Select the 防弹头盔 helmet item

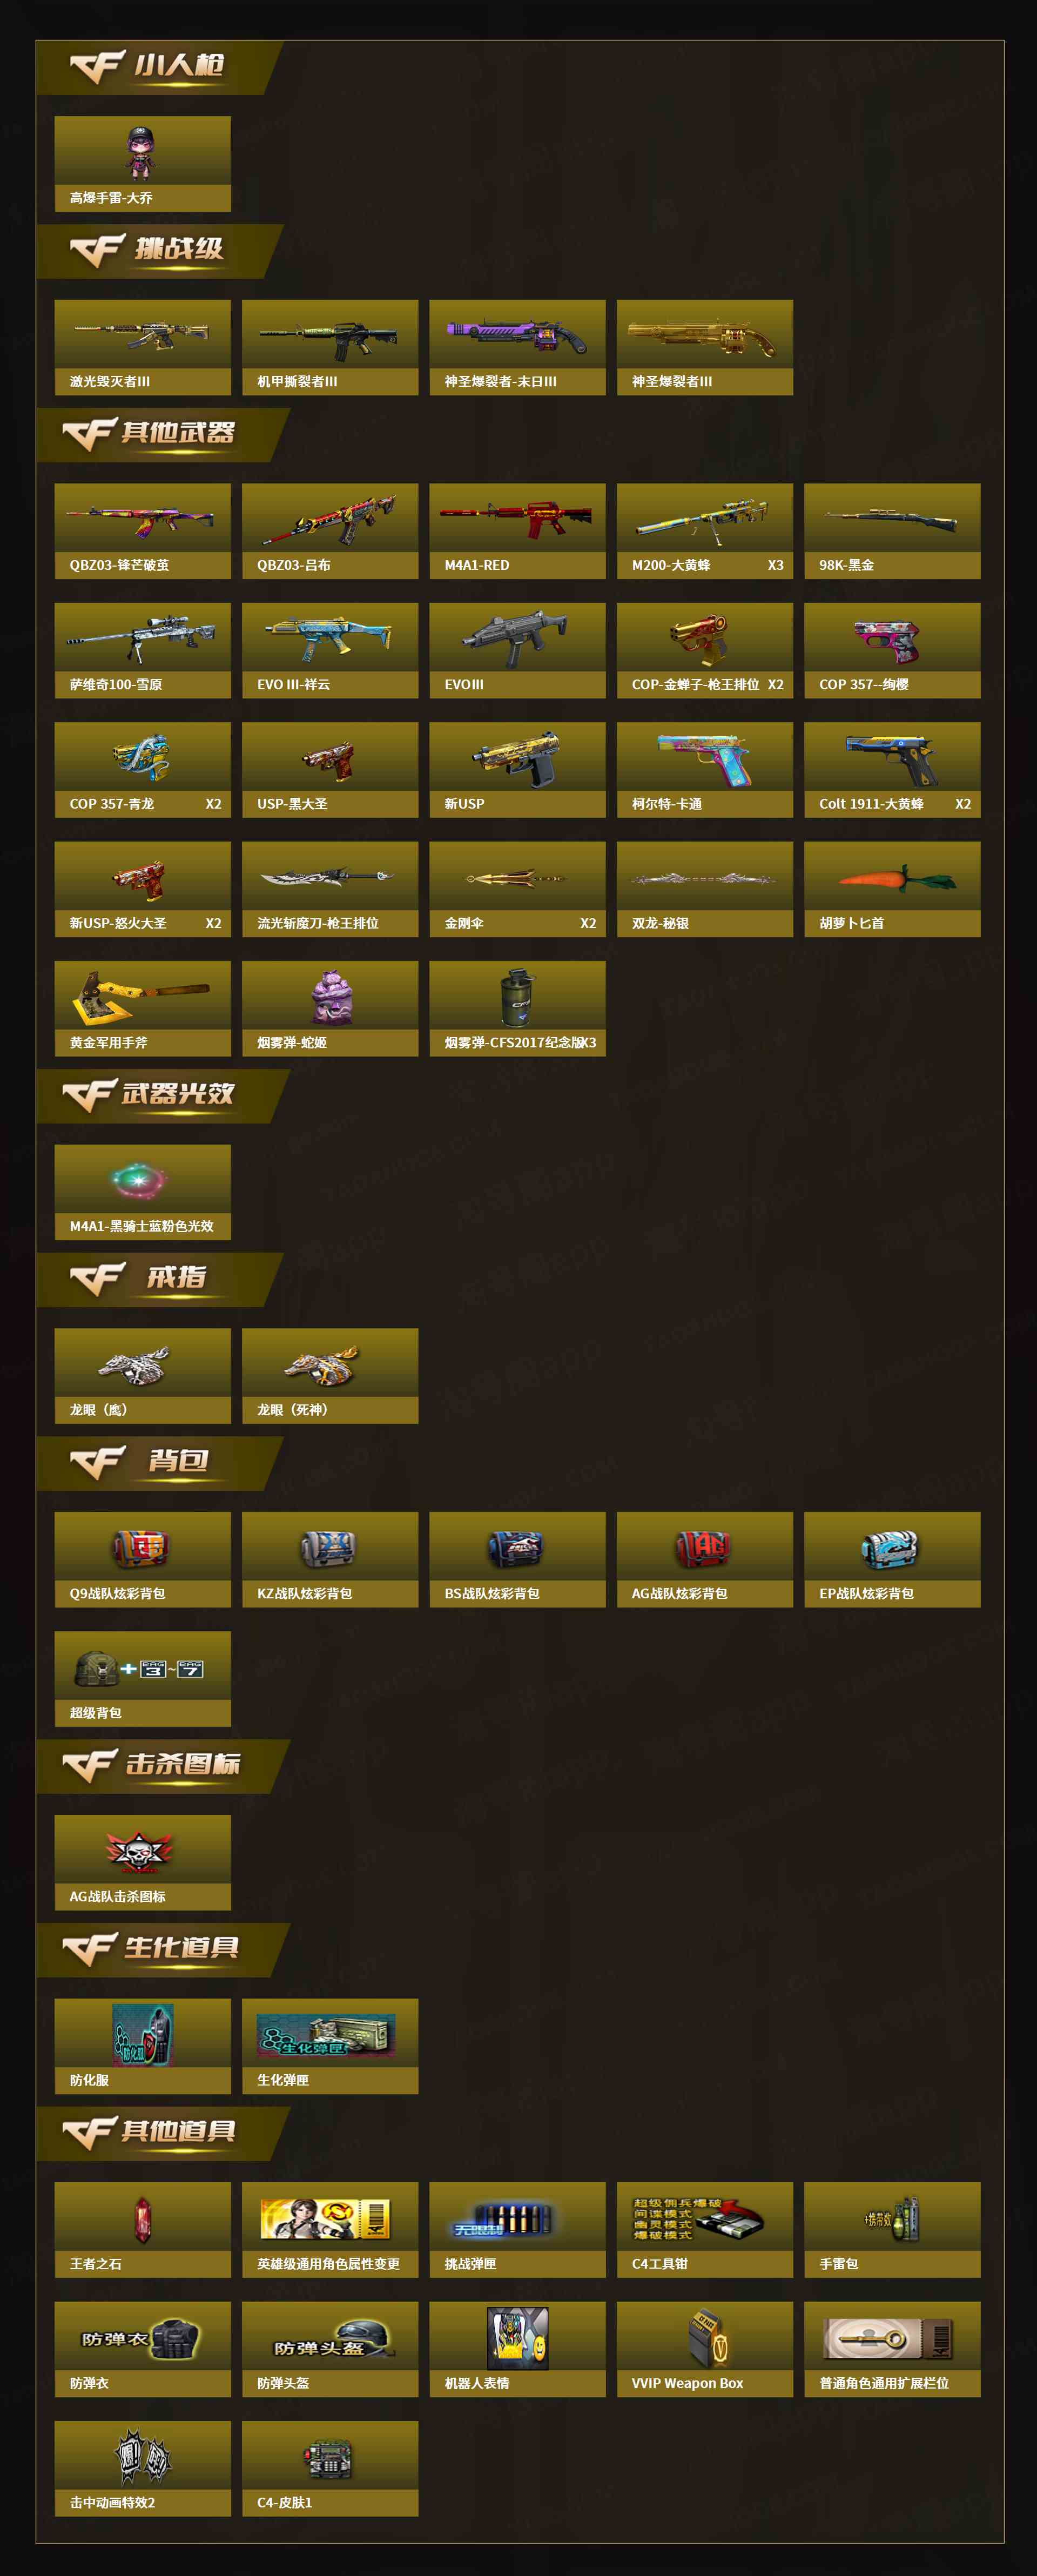coord(330,2349)
